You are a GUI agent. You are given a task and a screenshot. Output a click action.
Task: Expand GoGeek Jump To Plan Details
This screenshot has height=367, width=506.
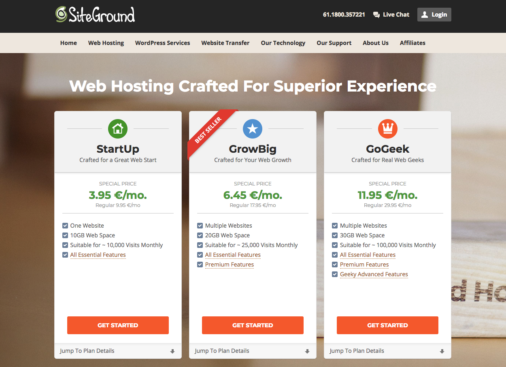click(387, 351)
